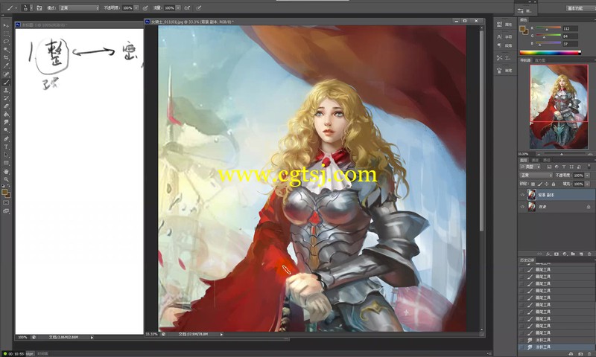
Task: Select the Horizontal Type tool
Action: pos(6,147)
